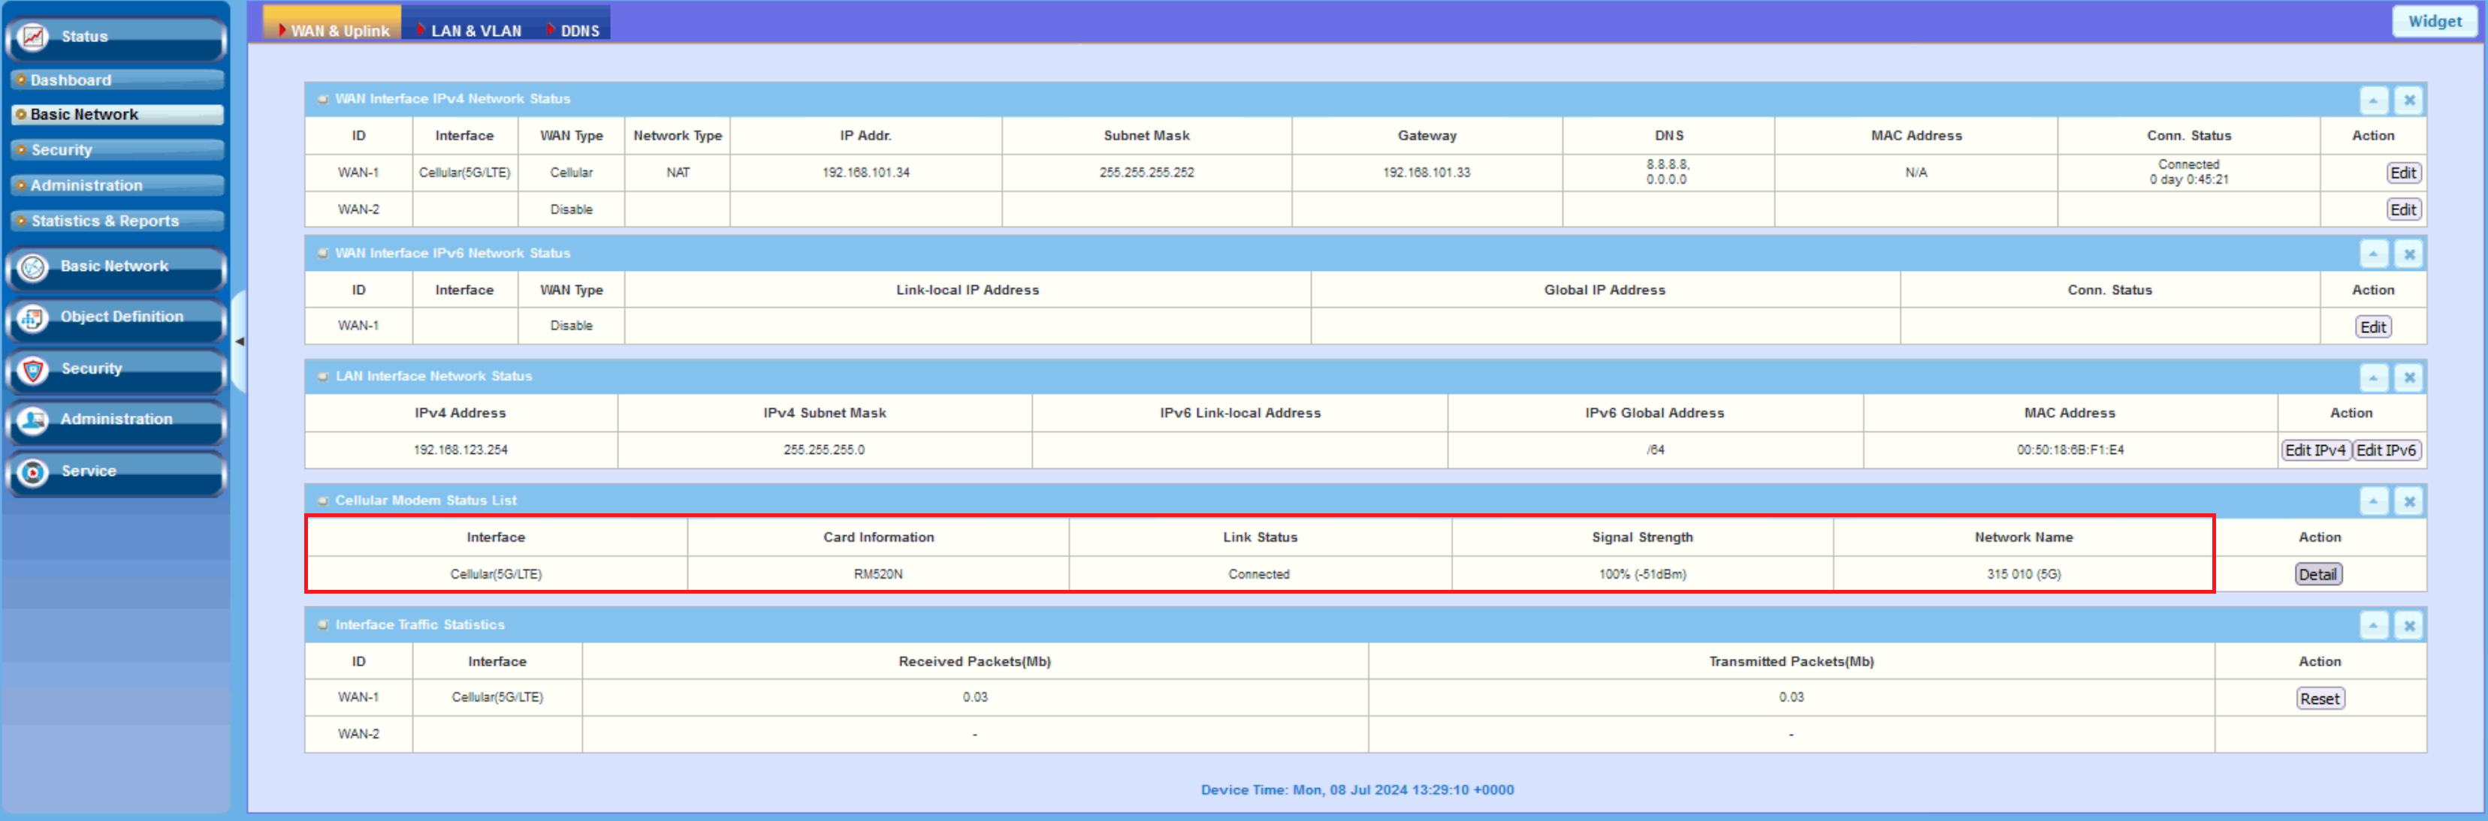Open Statistics & Reports submenu item
Screen dimensions: 2488x821
(104, 221)
